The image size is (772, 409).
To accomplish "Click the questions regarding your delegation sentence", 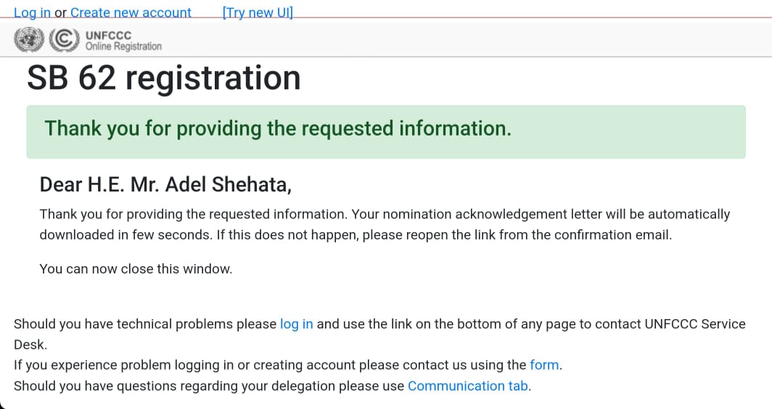I will (272, 386).
